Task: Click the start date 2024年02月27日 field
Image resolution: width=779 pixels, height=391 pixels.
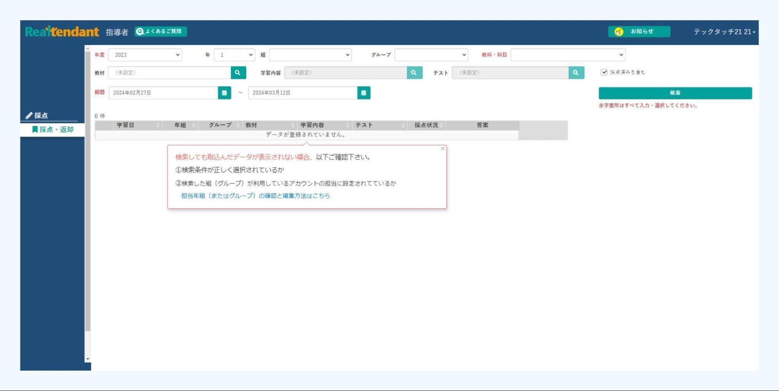Action: (163, 93)
